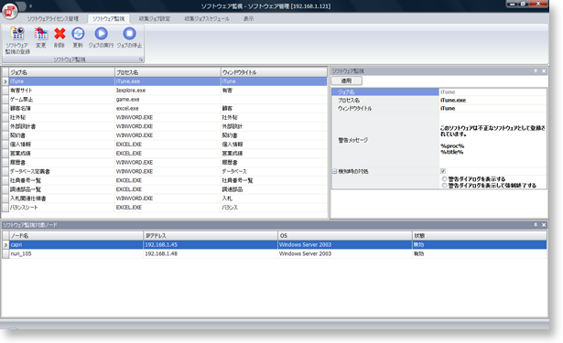The height and width of the screenshot is (343, 563).
Task: Sort nodes by the 状態 column header
Action: point(480,236)
